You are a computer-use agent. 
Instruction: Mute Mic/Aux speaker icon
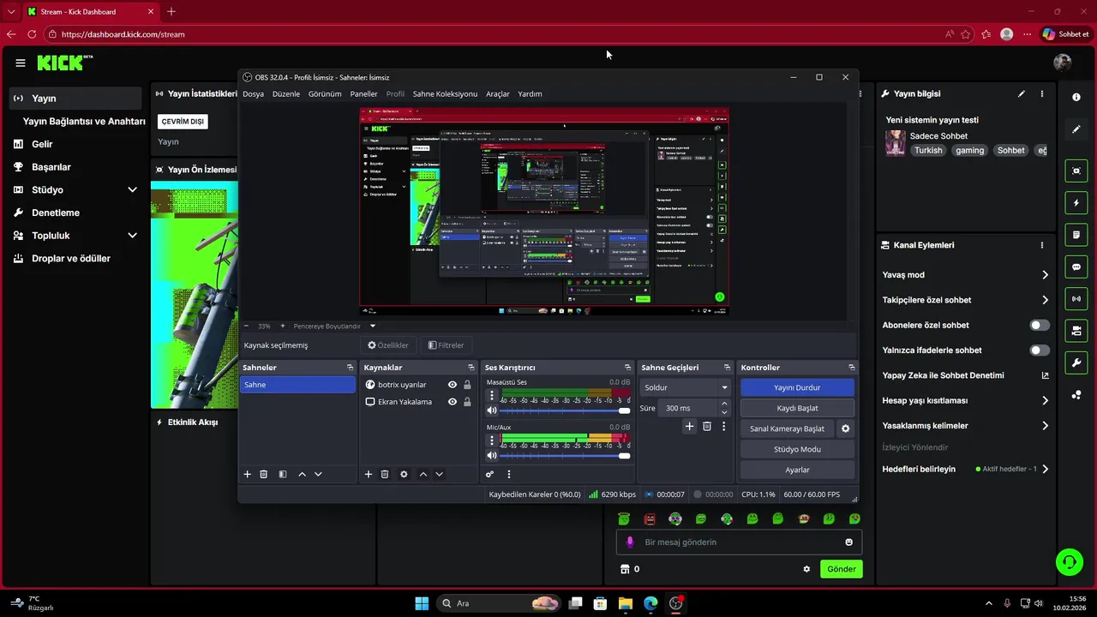coord(492,455)
